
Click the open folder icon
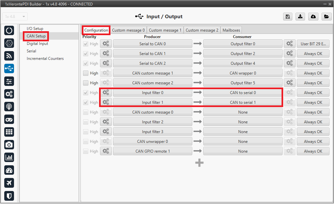[326, 17]
